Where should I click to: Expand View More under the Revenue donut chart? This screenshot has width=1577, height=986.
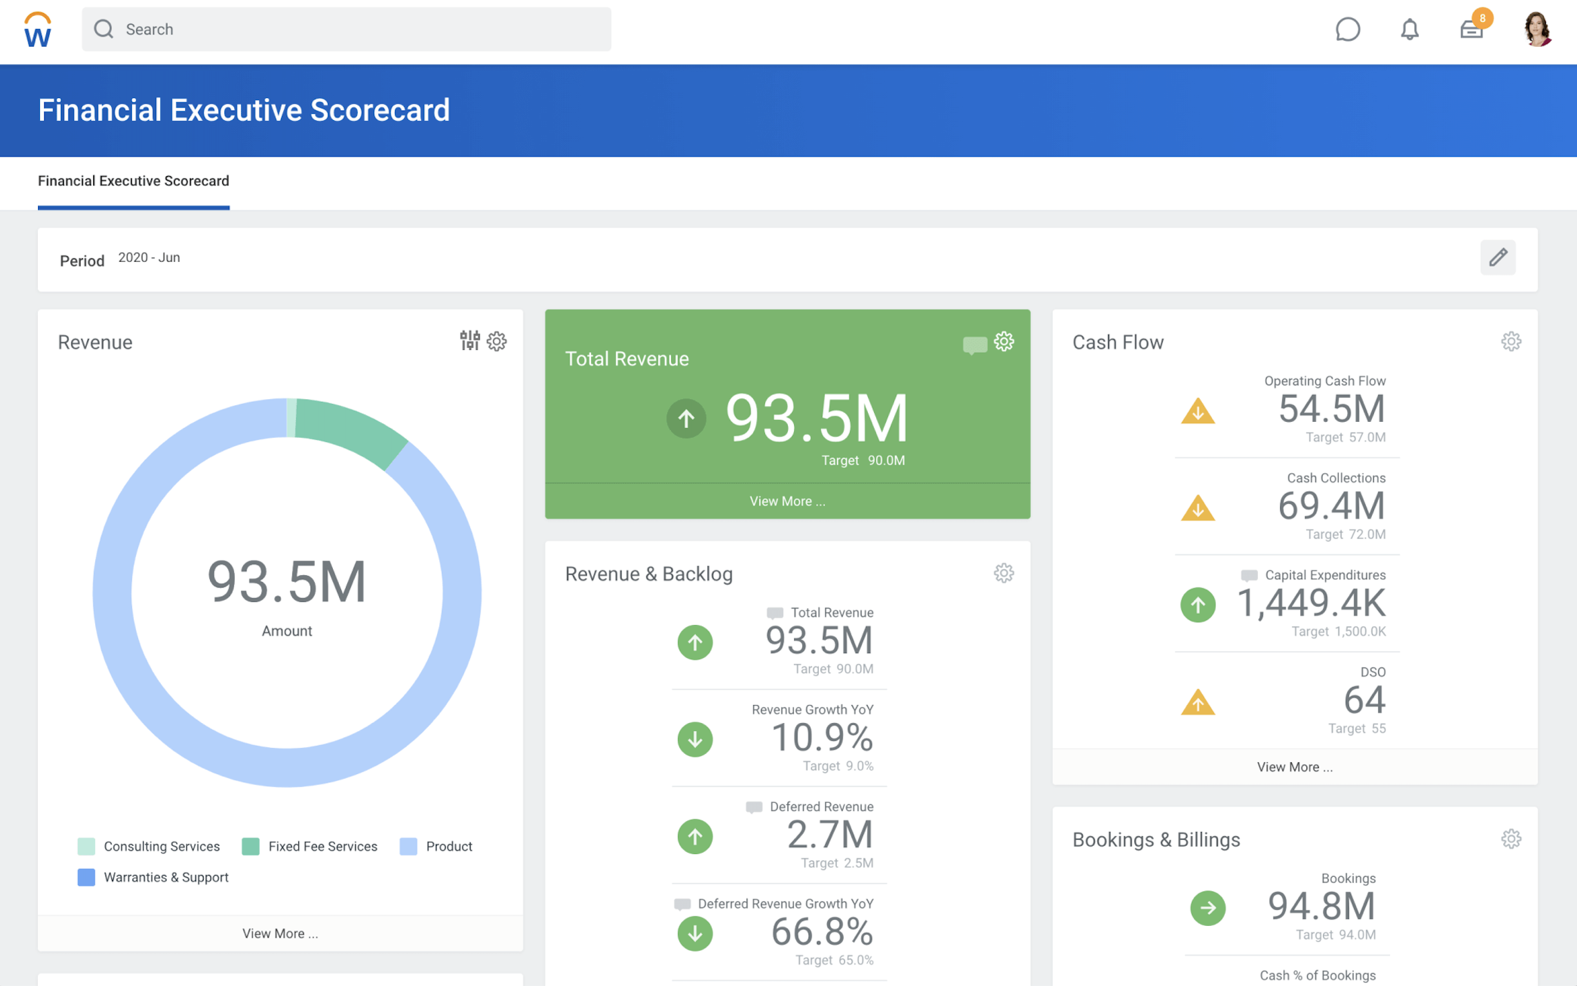tap(280, 934)
